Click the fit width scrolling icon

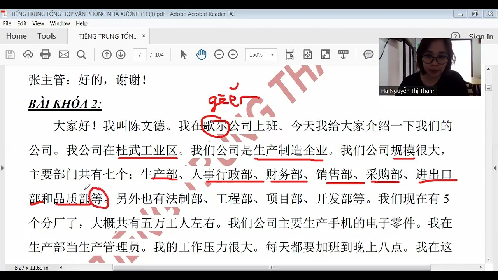[x=289, y=55]
